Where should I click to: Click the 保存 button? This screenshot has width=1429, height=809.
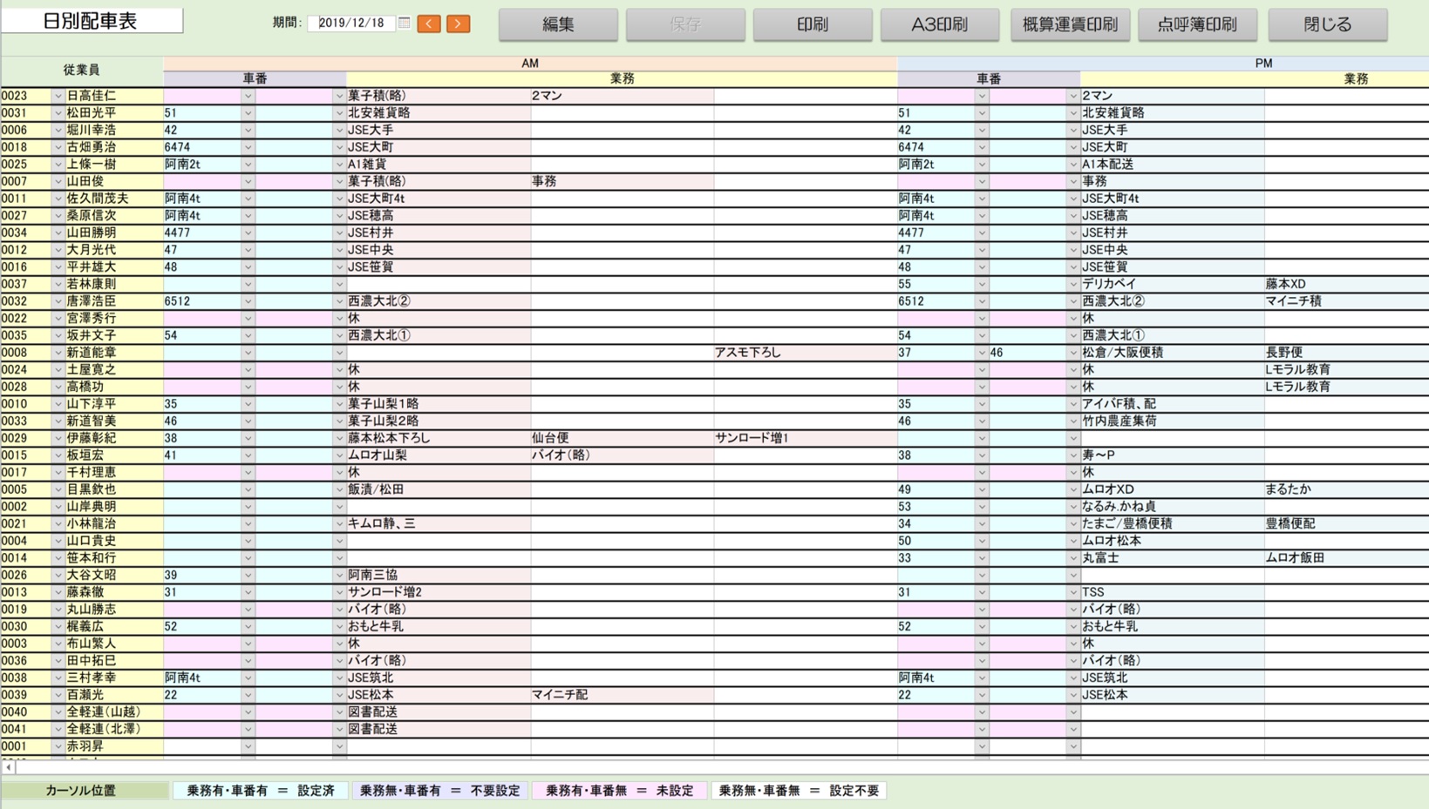685,24
